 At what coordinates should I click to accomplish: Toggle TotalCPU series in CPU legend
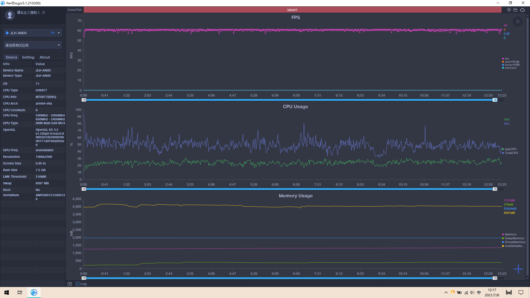510,153
